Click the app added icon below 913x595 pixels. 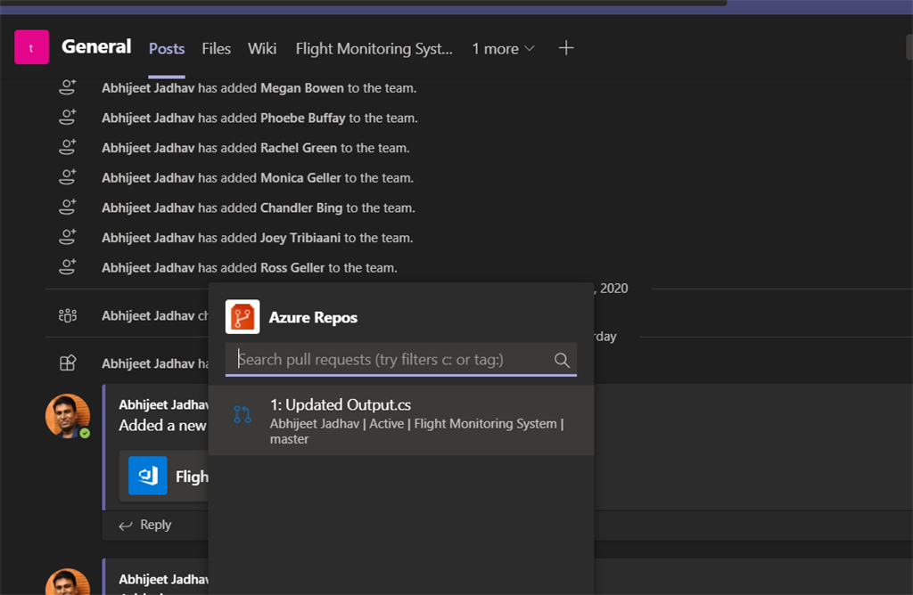pos(67,363)
